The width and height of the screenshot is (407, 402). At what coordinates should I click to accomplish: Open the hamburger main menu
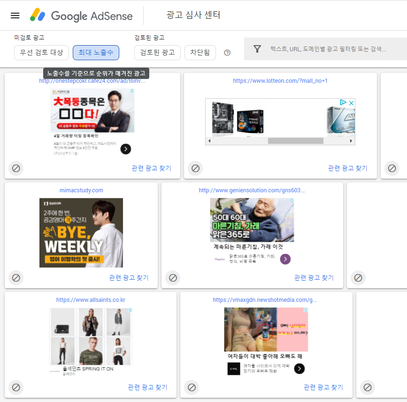click(15, 16)
